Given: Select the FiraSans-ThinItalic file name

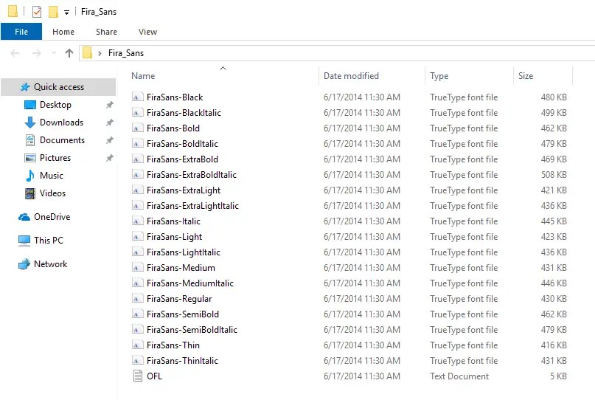Looking at the screenshot, I should click(x=183, y=361).
